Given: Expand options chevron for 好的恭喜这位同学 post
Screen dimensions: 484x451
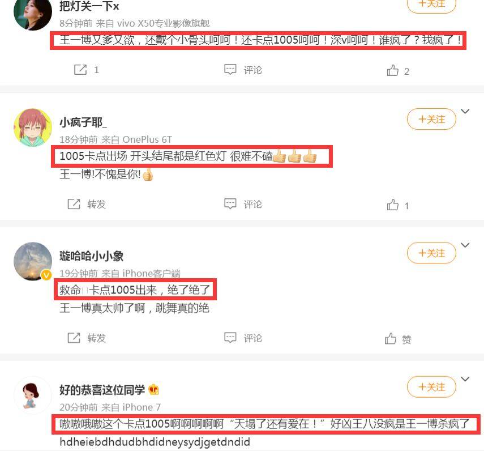Looking at the screenshot, I should pyautogui.click(x=465, y=378).
